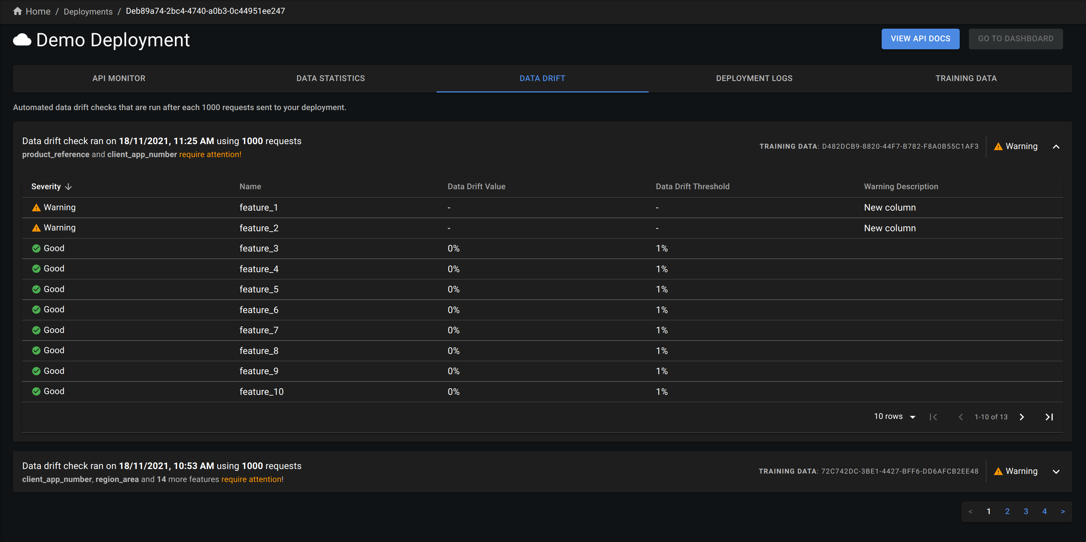Screen dimensions: 1086x542
Task: Click the sort arrow next to Severity
Action: [x=68, y=187]
